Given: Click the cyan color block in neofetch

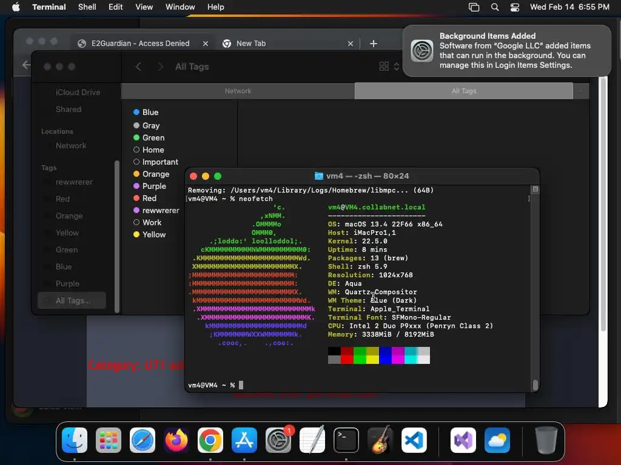Looking at the screenshot, I should pyautogui.click(x=411, y=355).
